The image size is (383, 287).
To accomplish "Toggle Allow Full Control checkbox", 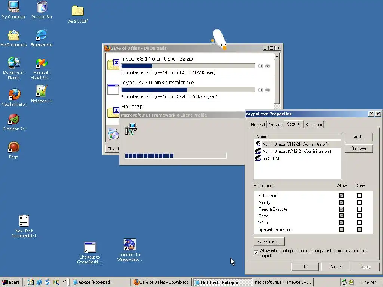I will (341, 196).
